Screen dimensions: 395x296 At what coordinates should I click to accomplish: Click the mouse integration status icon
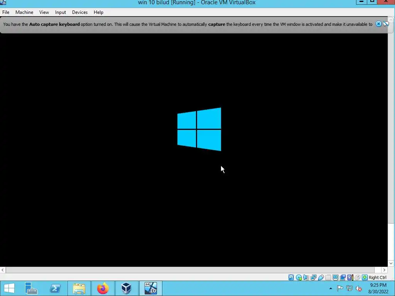[357, 277]
